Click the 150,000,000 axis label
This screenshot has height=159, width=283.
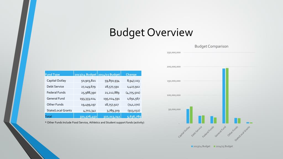pyautogui.click(x=174, y=81)
